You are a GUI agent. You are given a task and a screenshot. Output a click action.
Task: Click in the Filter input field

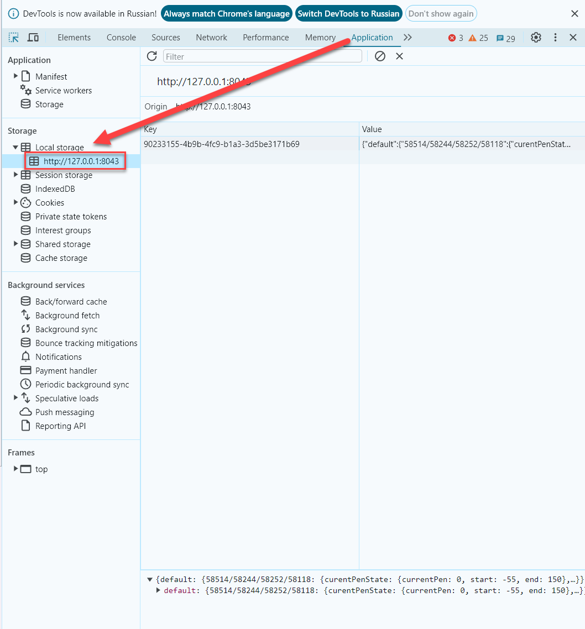pos(263,56)
